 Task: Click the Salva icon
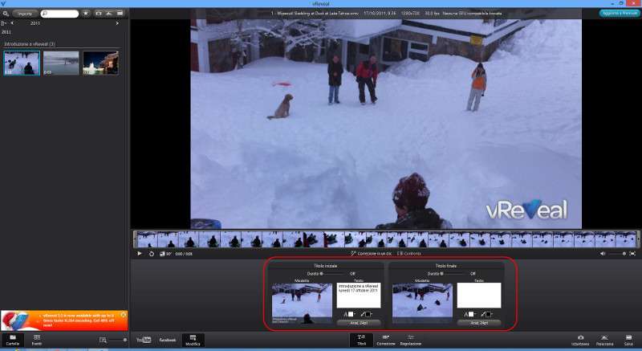click(x=628, y=339)
